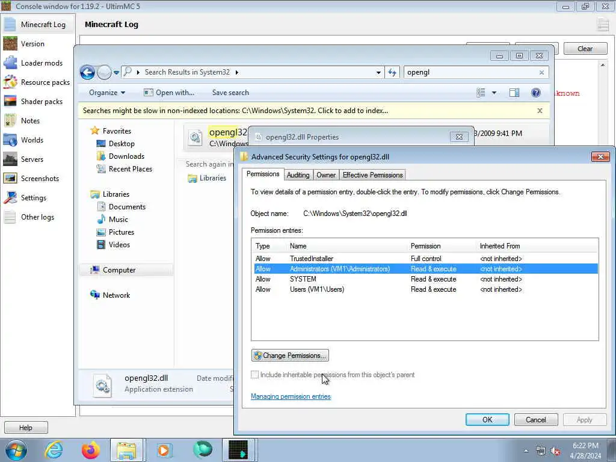Dismiss the index information bar
616x462 pixels.
coord(540,111)
